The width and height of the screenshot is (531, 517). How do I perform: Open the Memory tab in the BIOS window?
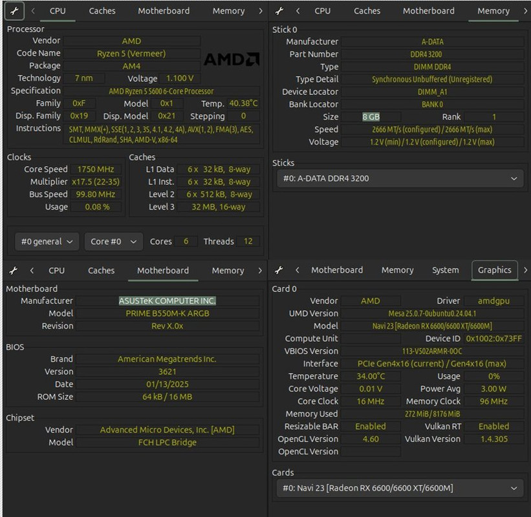[x=228, y=271]
